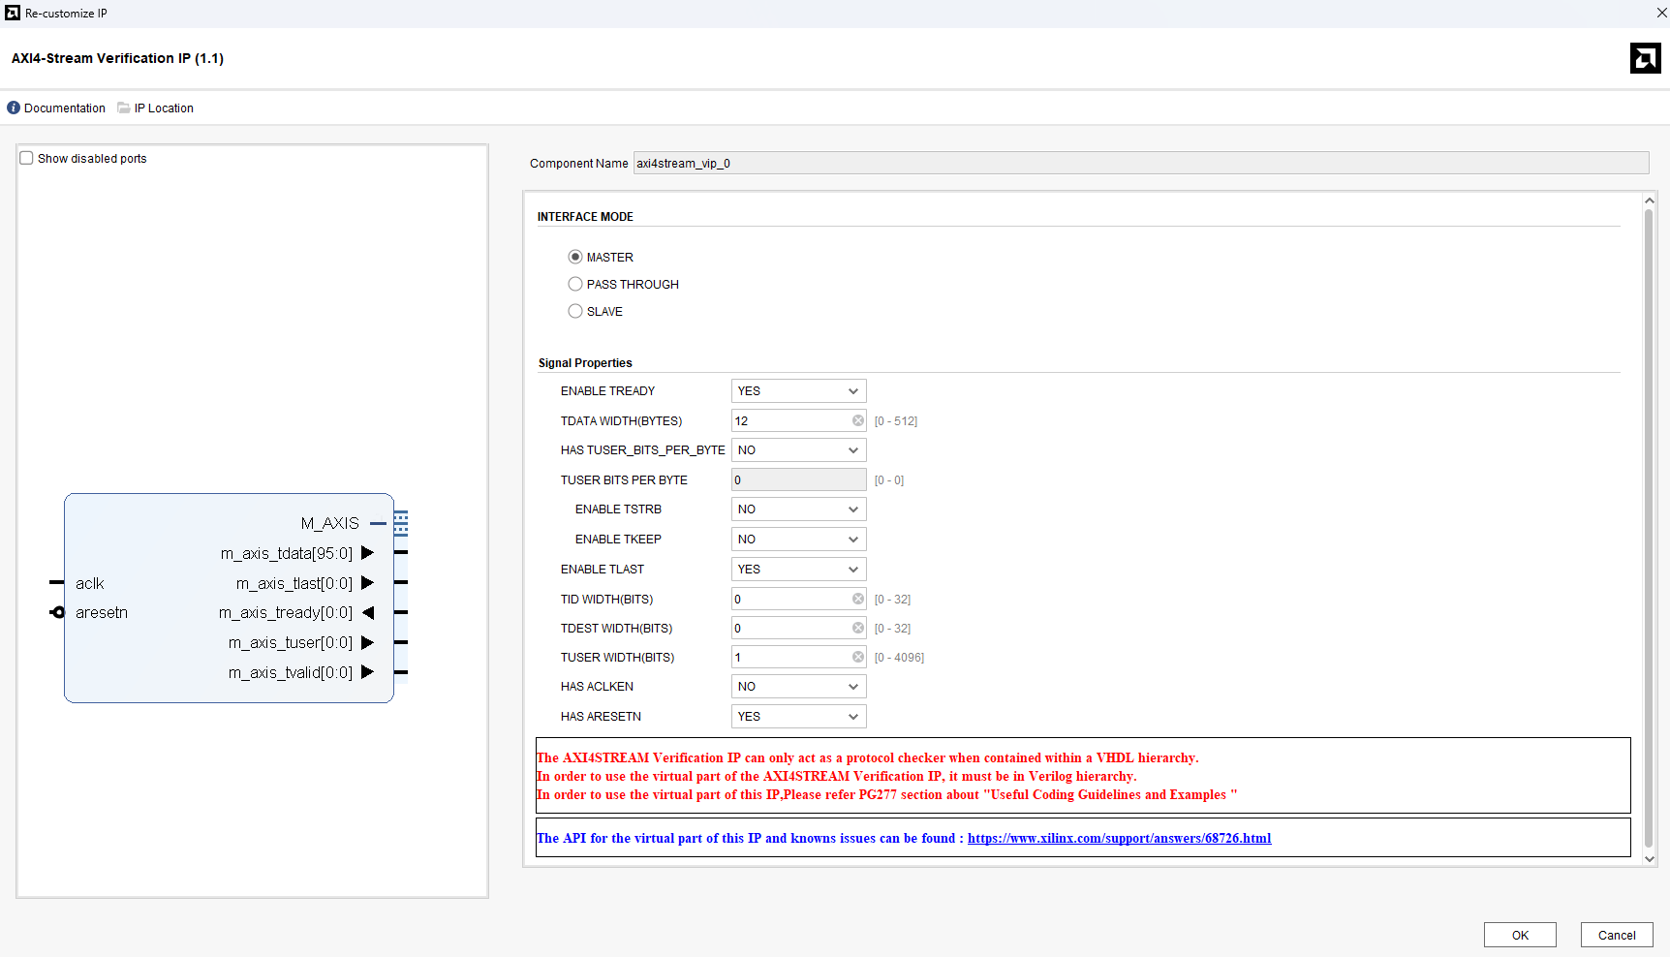
Task: Open the ENABLE TREADY dropdown
Action: [798, 391]
